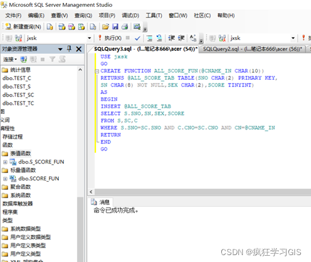Select the 聚合函数 folder
Viewport: 311px width, 262px height.
[21, 187]
